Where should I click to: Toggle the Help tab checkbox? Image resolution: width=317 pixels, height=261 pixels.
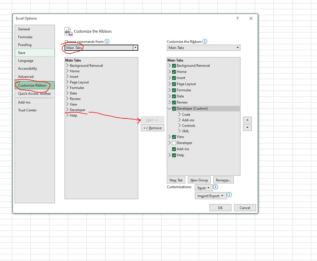[x=174, y=155]
